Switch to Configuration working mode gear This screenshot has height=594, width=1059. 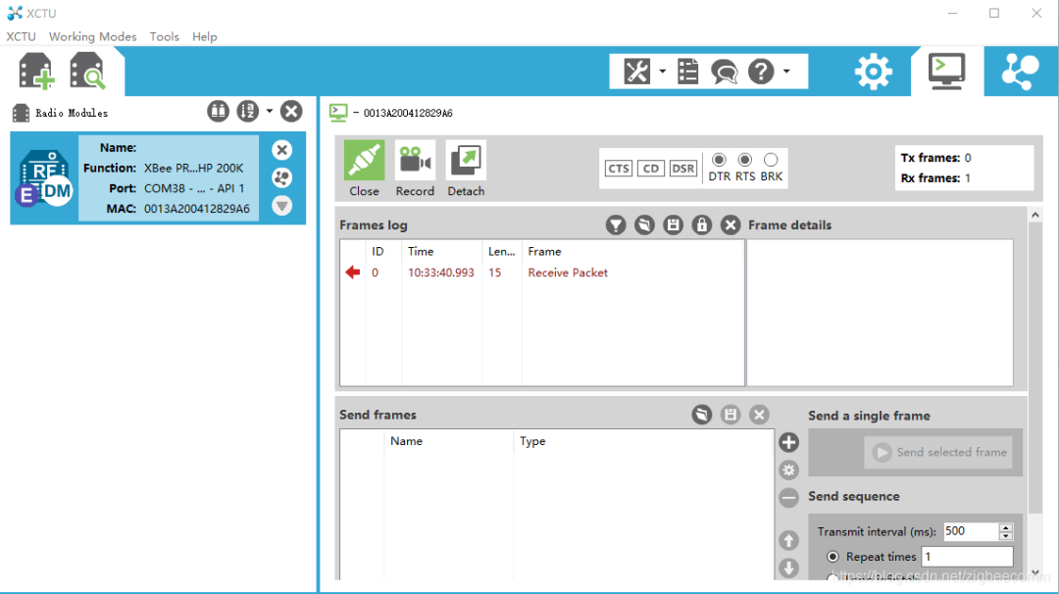(874, 72)
